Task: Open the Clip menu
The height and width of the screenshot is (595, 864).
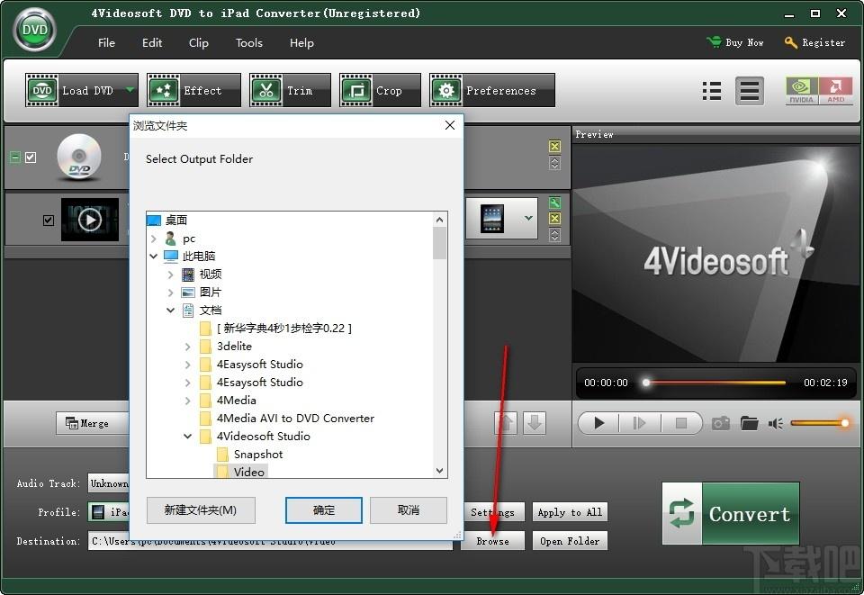Action: click(198, 43)
